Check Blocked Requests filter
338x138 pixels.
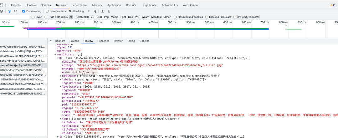207,17
